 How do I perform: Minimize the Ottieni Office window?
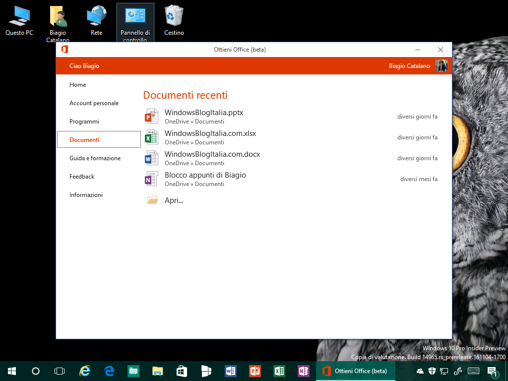(x=418, y=50)
